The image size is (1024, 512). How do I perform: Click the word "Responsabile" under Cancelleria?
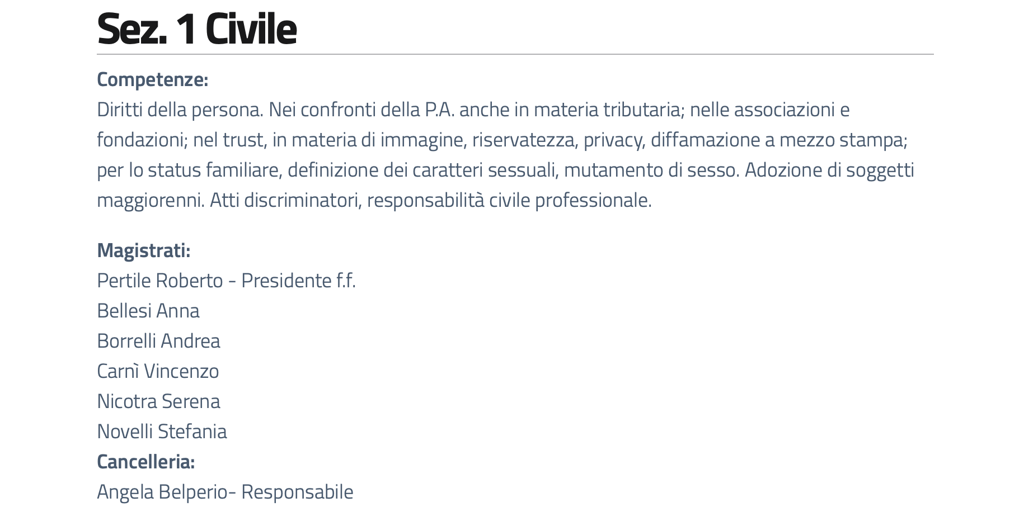coord(297,492)
